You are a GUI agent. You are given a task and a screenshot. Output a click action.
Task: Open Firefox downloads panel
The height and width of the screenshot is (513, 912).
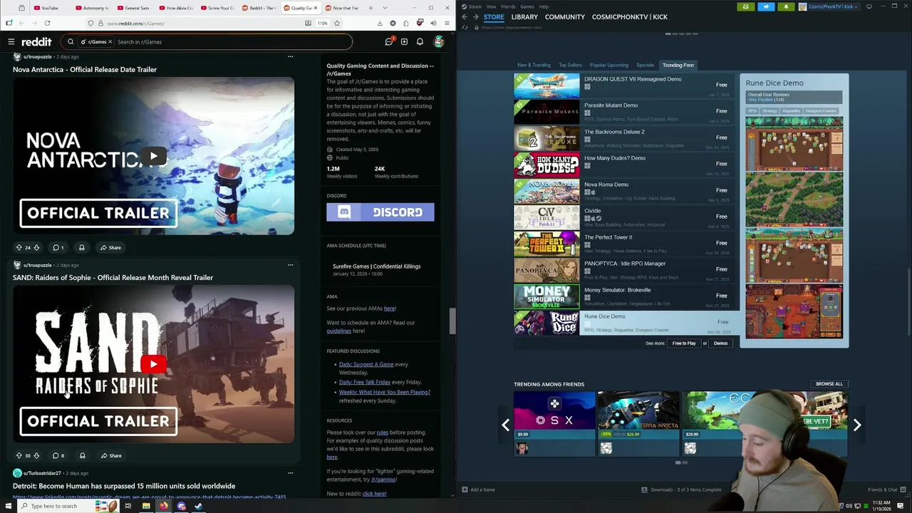point(380,23)
